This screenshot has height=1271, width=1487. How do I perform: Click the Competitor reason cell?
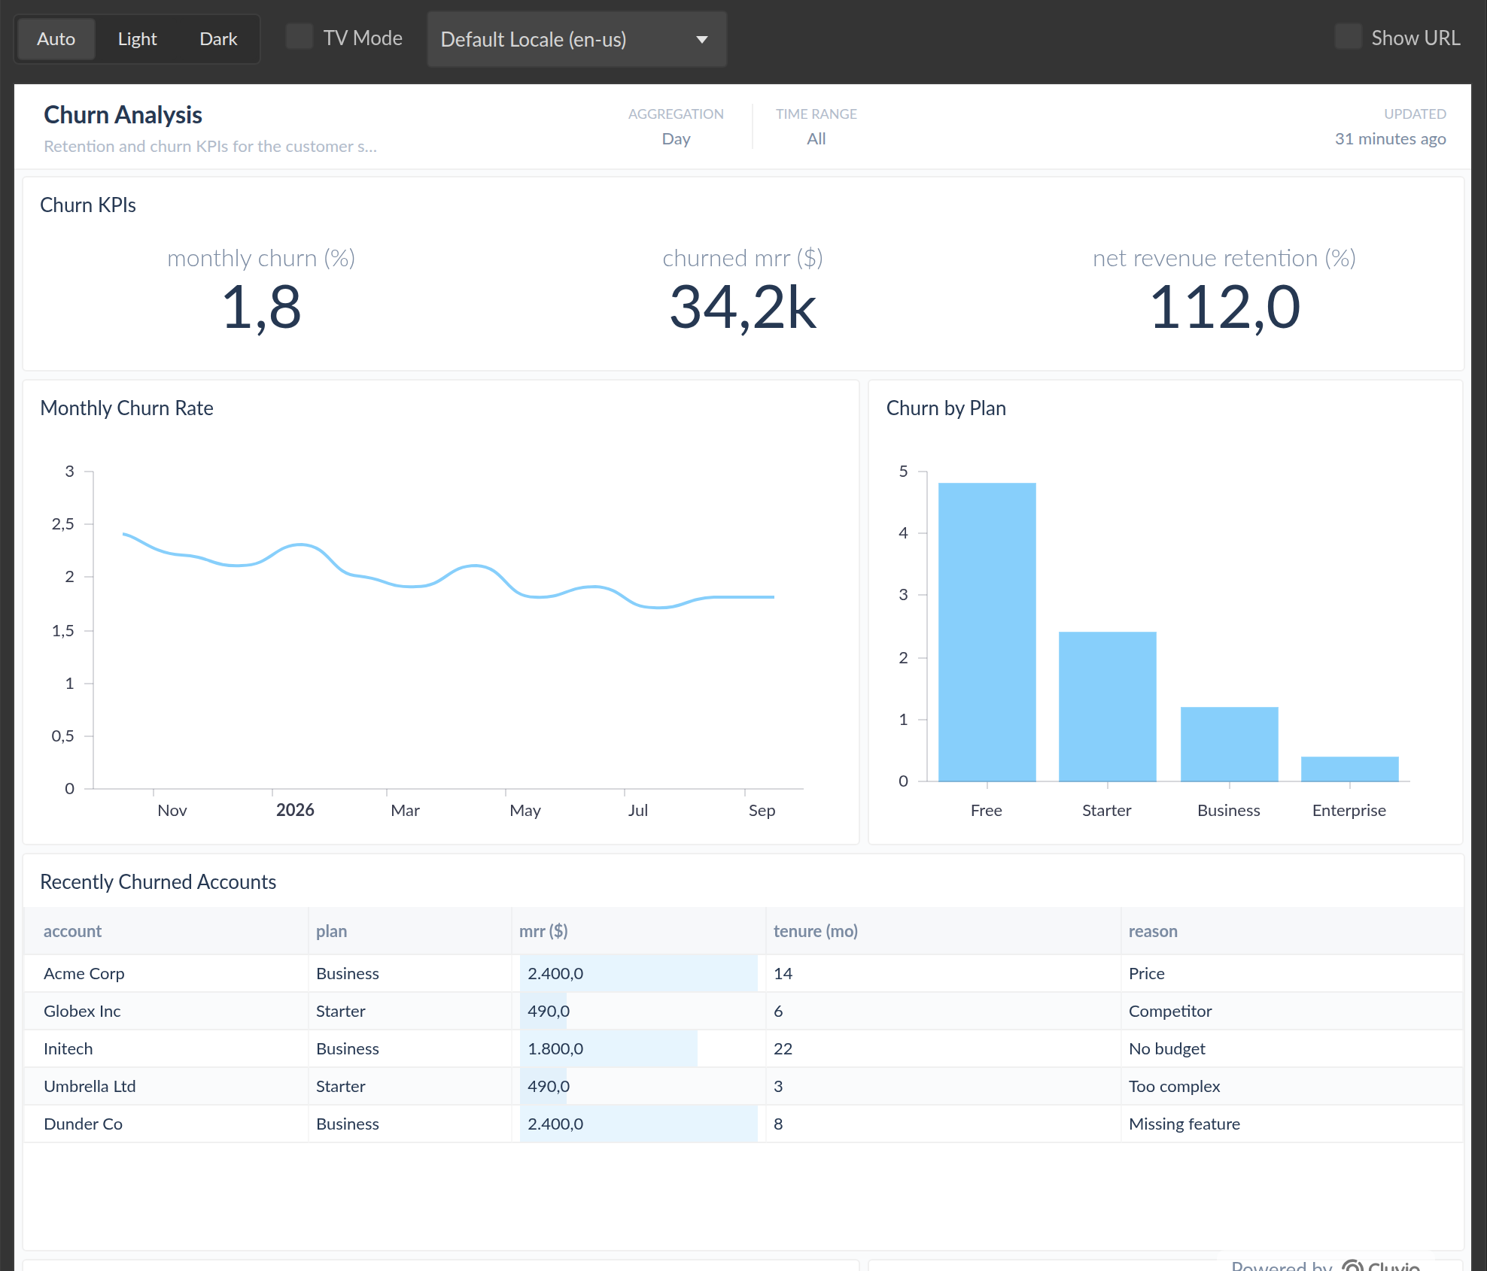click(x=1292, y=1011)
